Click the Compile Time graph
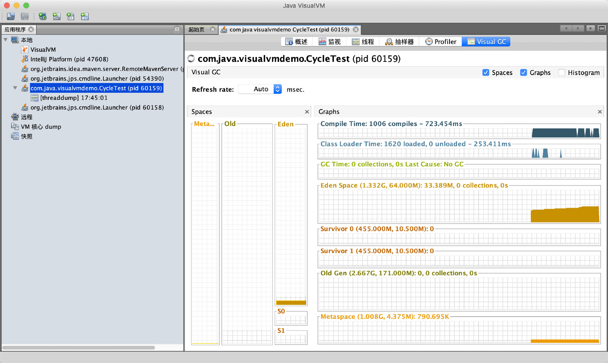Viewport: 608px width, 363px height. [x=459, y=133]
